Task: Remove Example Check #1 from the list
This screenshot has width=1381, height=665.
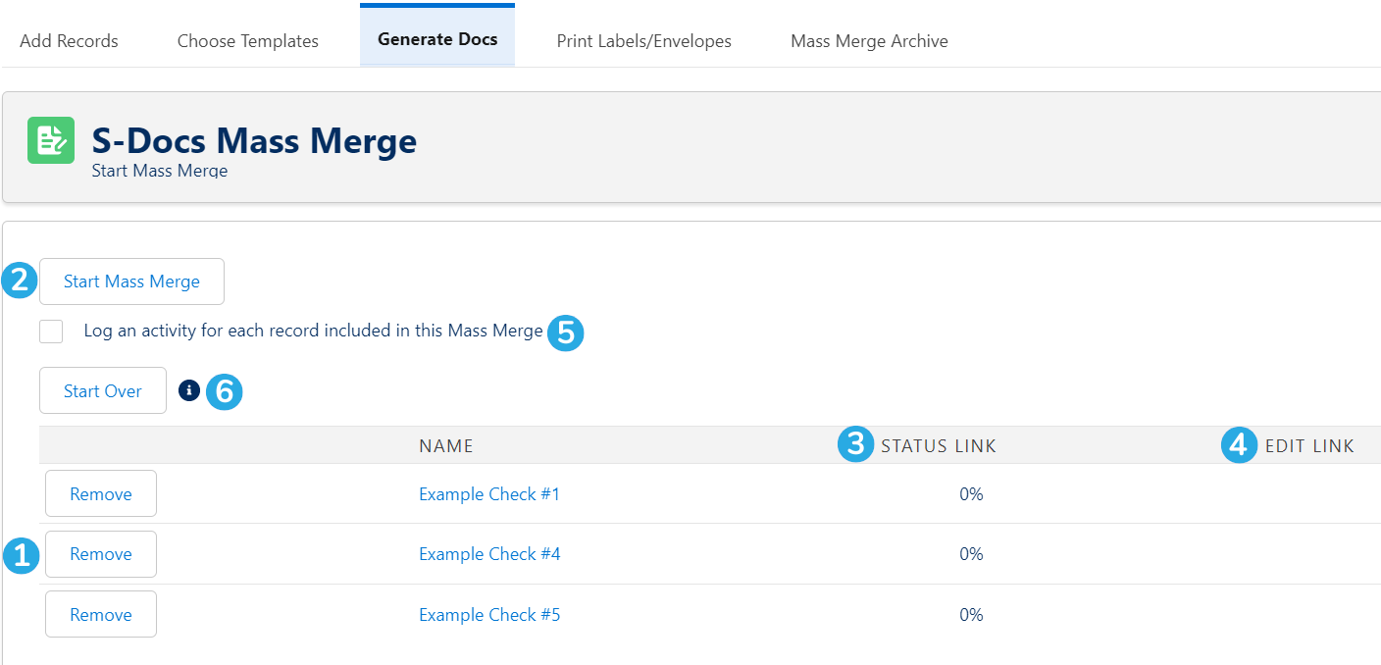Action: click(x=101, y=493)
